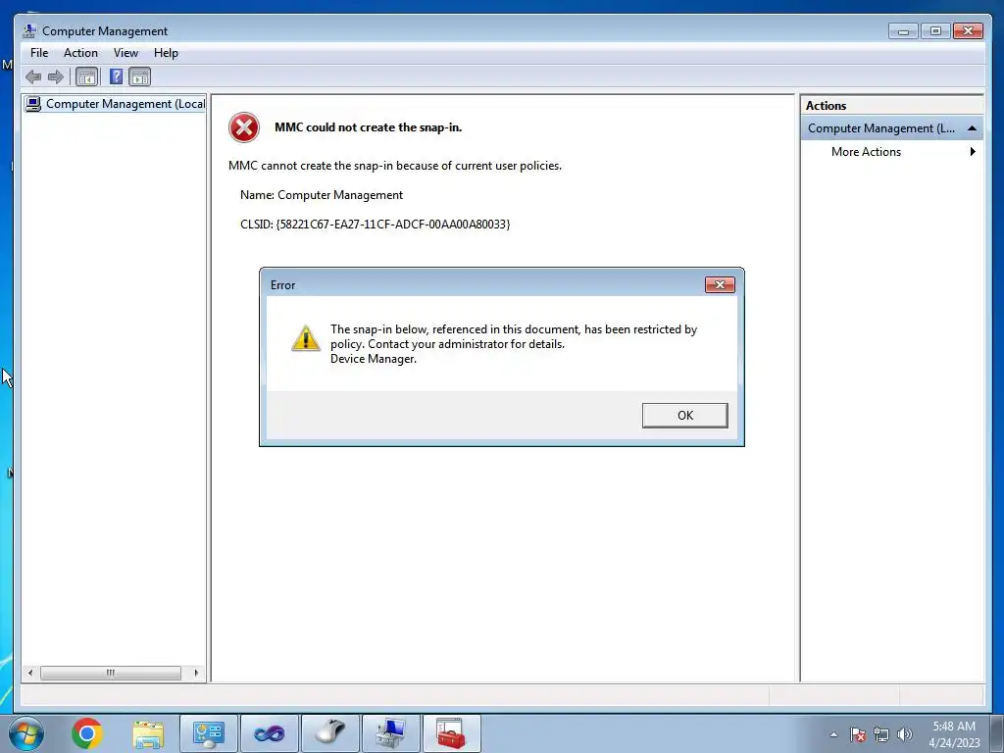Click the Back arrow toolbar icon

pyautogui.click(x=33, y=76)
